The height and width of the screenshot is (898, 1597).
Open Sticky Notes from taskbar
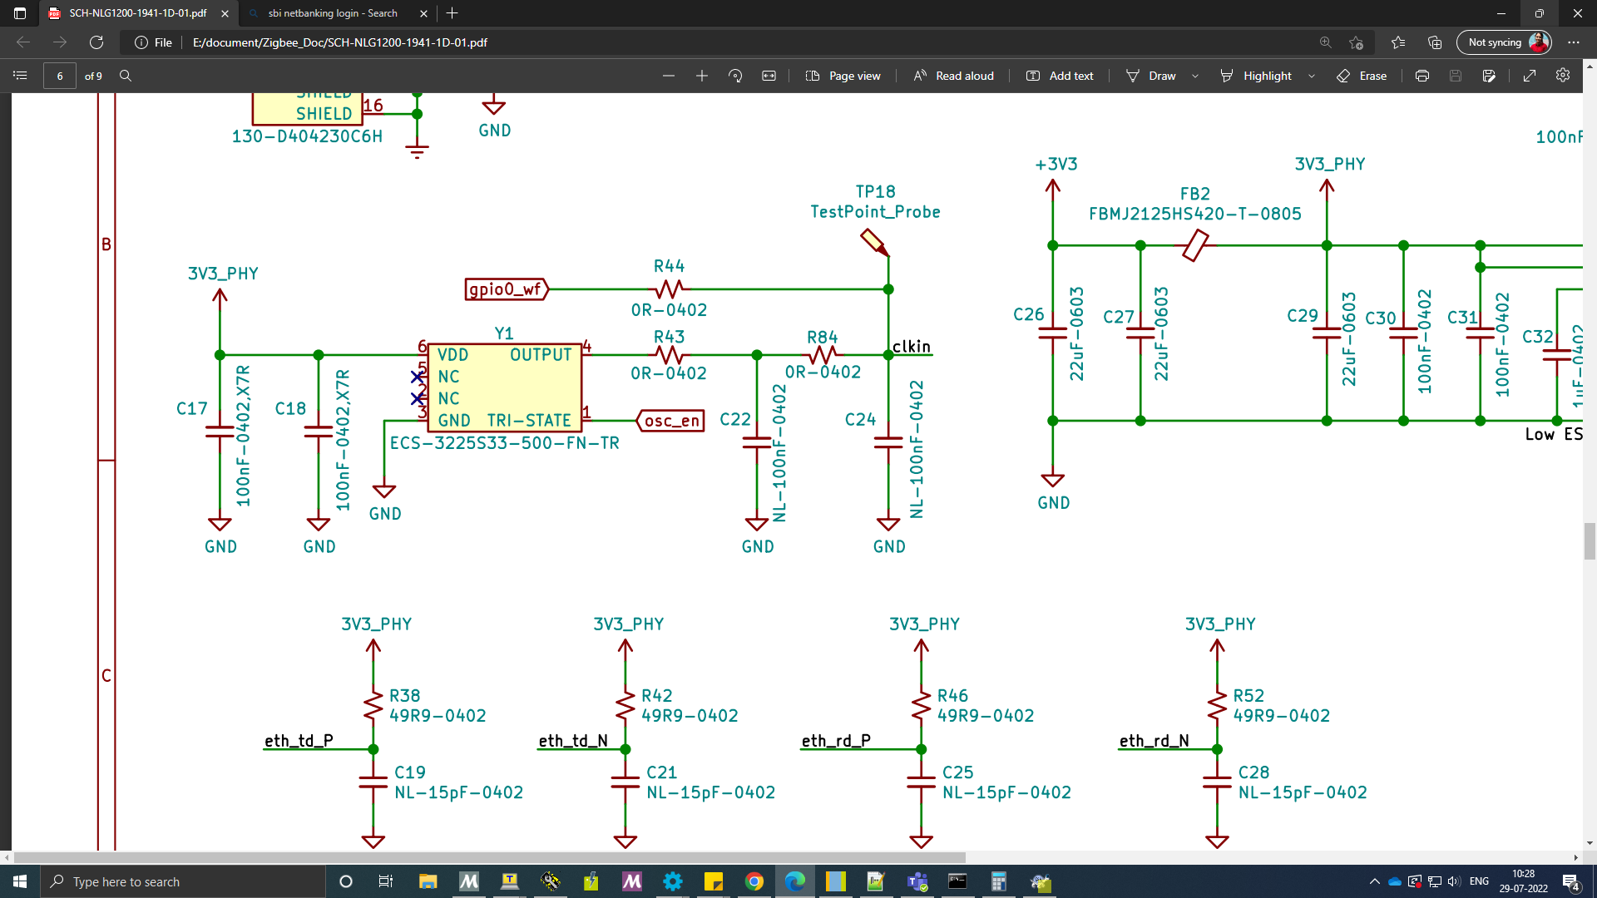coord(714,881)
